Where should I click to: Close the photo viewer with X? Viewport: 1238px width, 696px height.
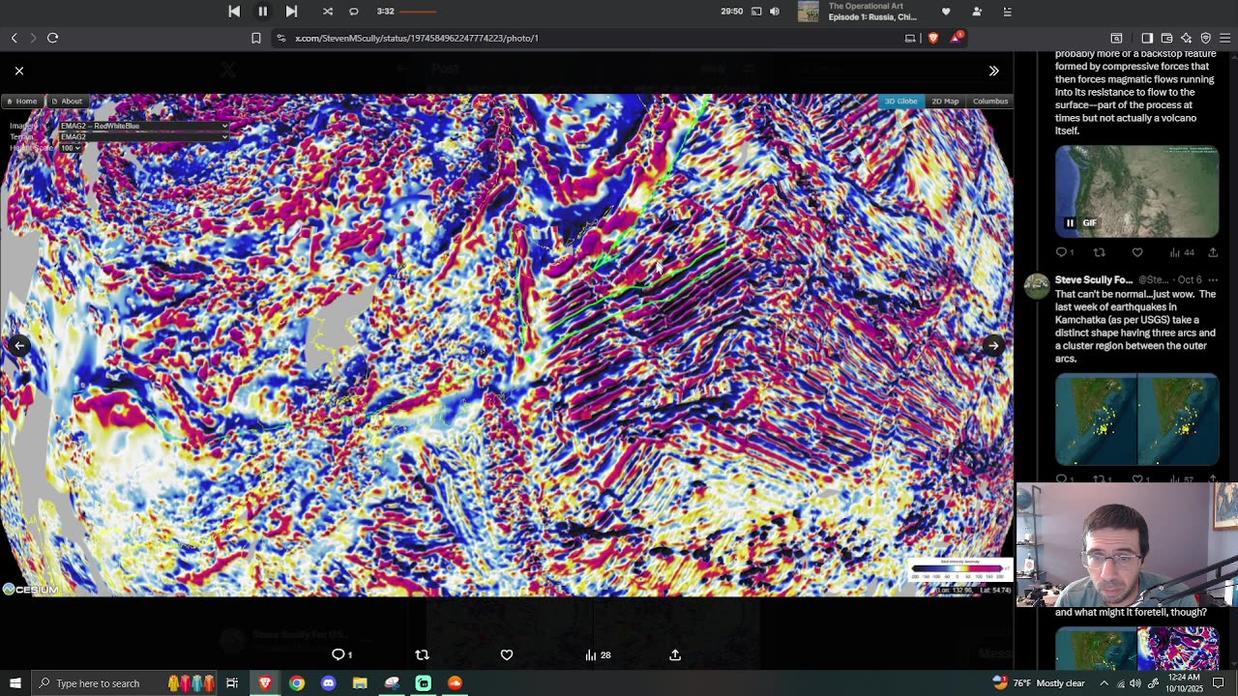coord(19,71)
